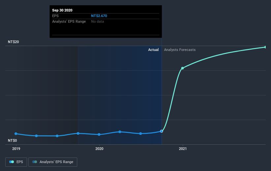Click the NT$2.670 EPS value in tooltip
271x171 pixels.
pos(99,16)
